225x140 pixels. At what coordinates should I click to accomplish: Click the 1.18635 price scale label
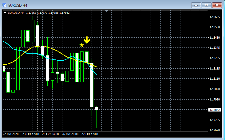(215, 17)
